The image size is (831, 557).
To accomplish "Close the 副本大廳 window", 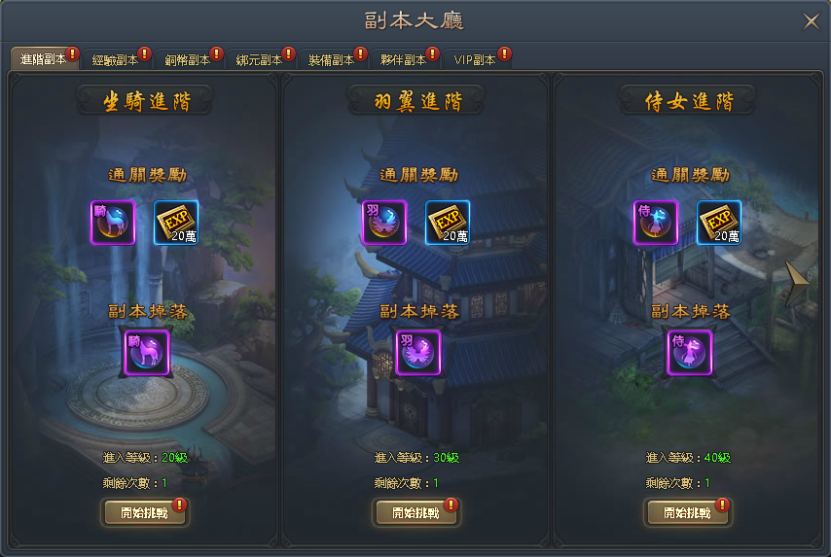I will [x=811, y=21].
